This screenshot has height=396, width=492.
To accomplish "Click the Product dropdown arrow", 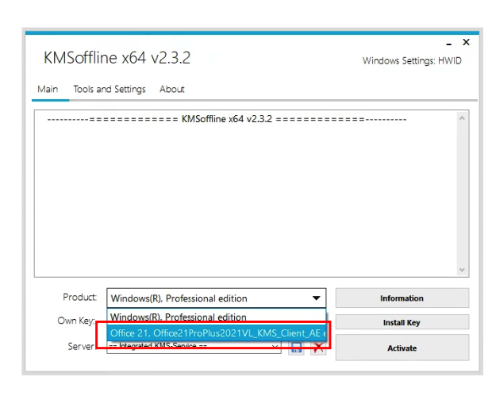I will pyautogui.click(x=317, y=298).
